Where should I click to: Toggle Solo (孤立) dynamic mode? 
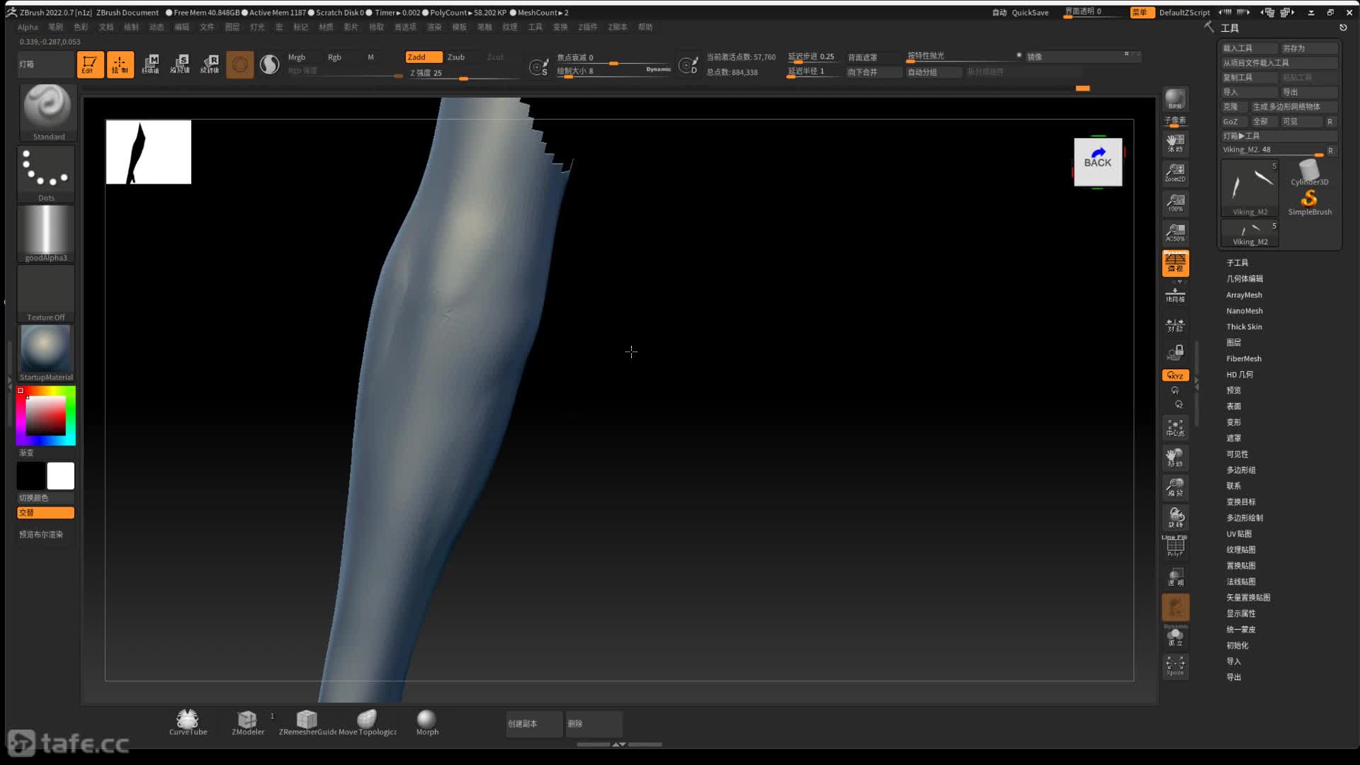point(1175,636)
